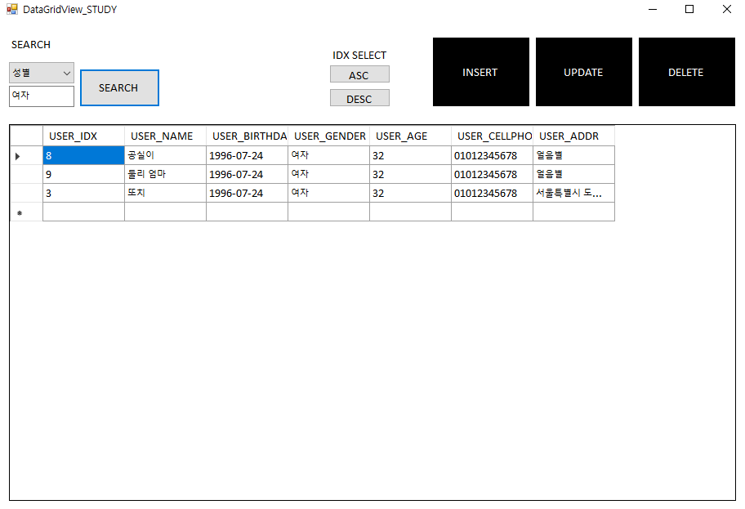Click new-row asterisk row header
The height and width of the screenshot is (509, 745).
[26, 212]
